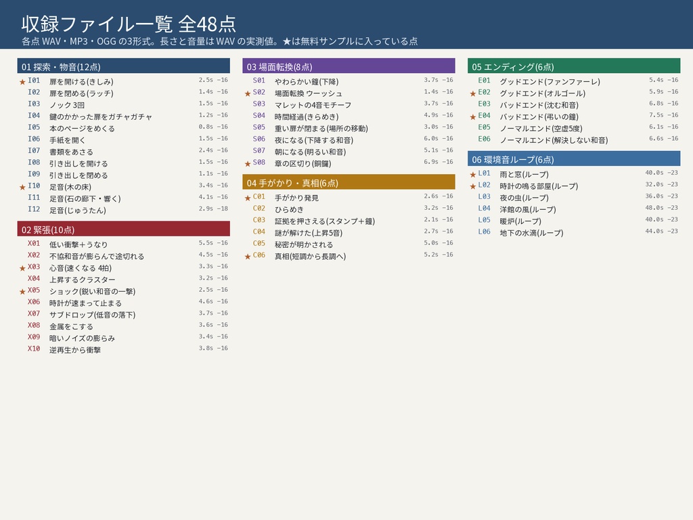The width and height of the screenshot is (693, 520).
Task: Click the '2.9s -18' value for I12
Action: pyautogui.click(x=213, y=209)
